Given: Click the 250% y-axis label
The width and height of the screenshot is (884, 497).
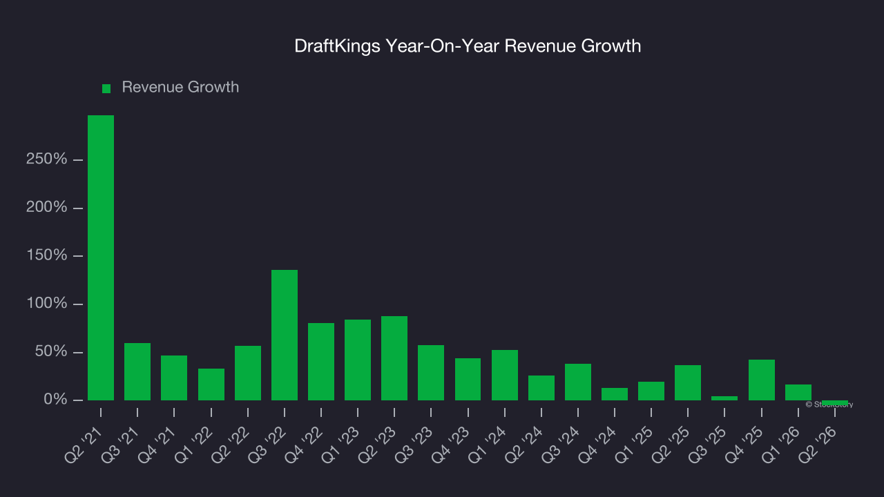Looking at the screenshot, I should point(47,159).
